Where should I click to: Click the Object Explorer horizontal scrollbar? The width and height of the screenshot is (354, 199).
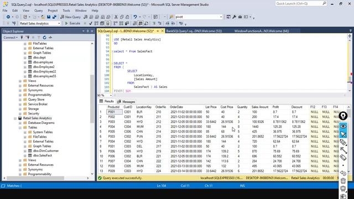point(46,178)
